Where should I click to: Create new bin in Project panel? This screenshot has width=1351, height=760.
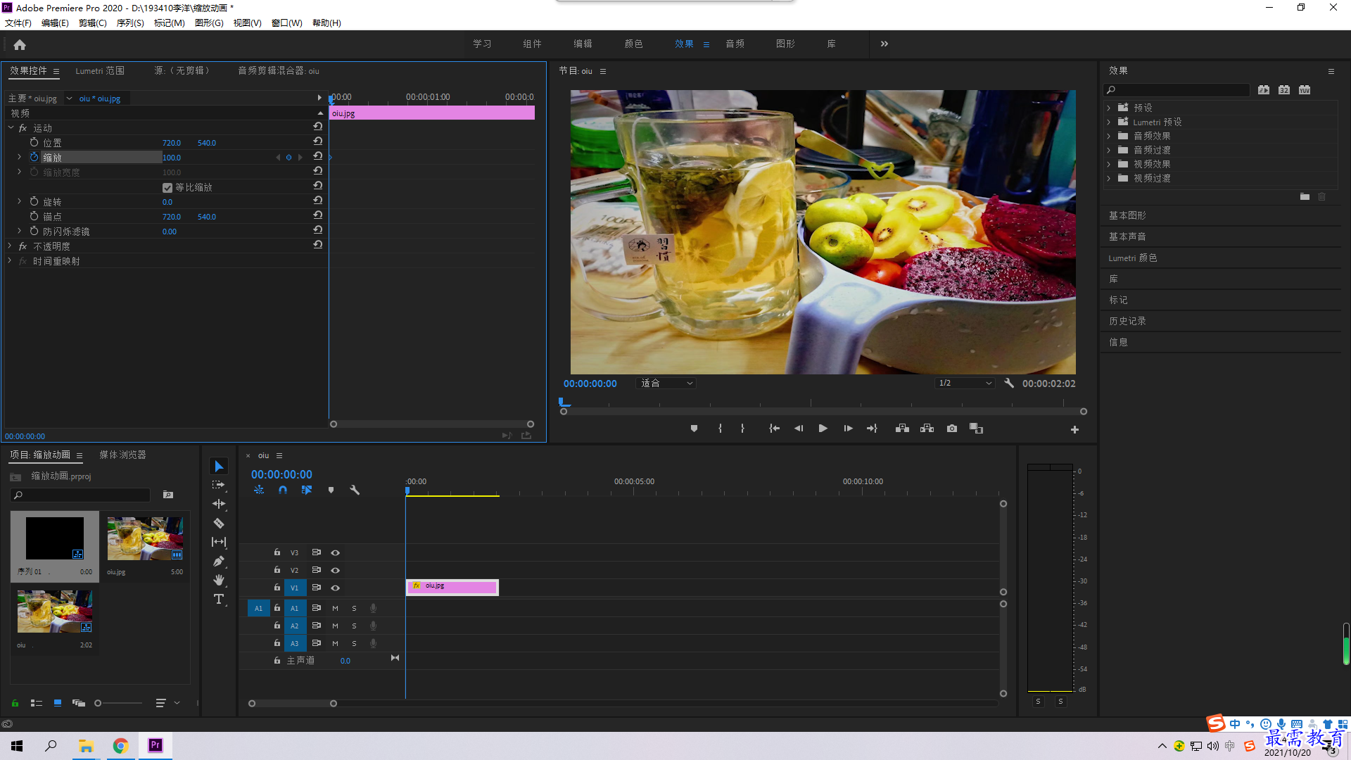tap(168, 495)
